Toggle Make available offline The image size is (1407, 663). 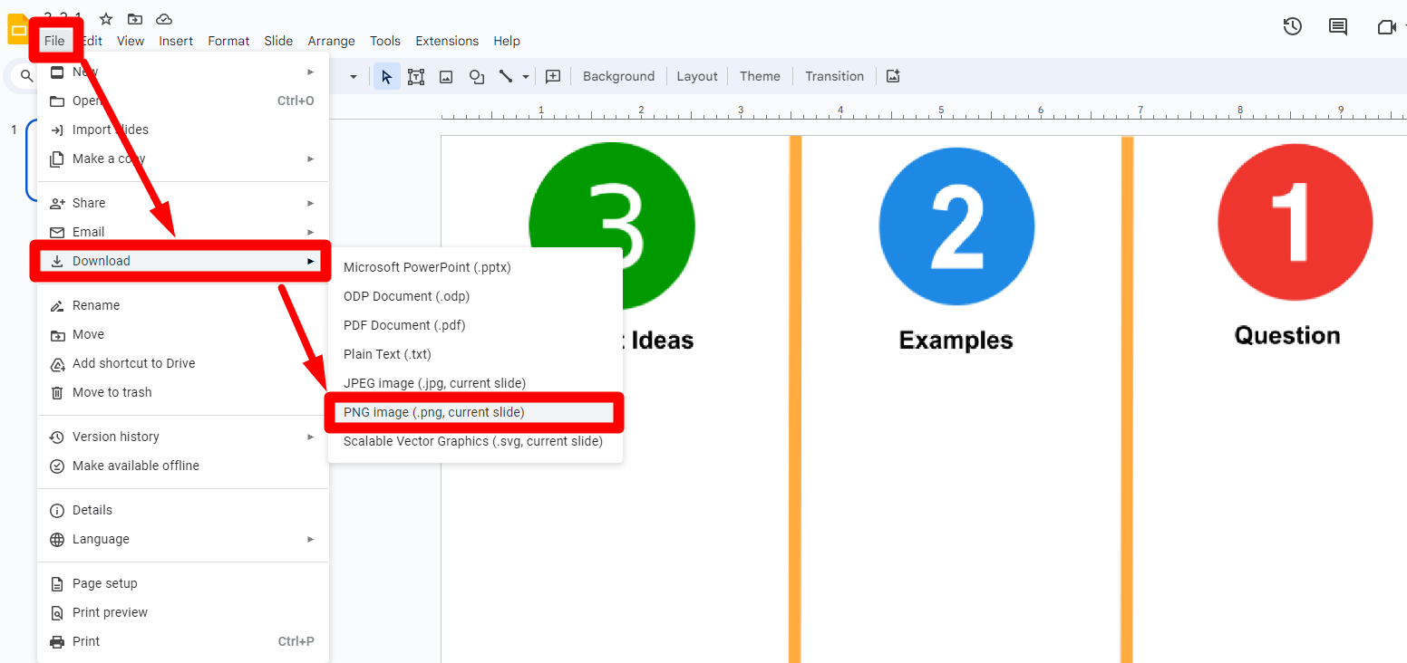point(183,466)
